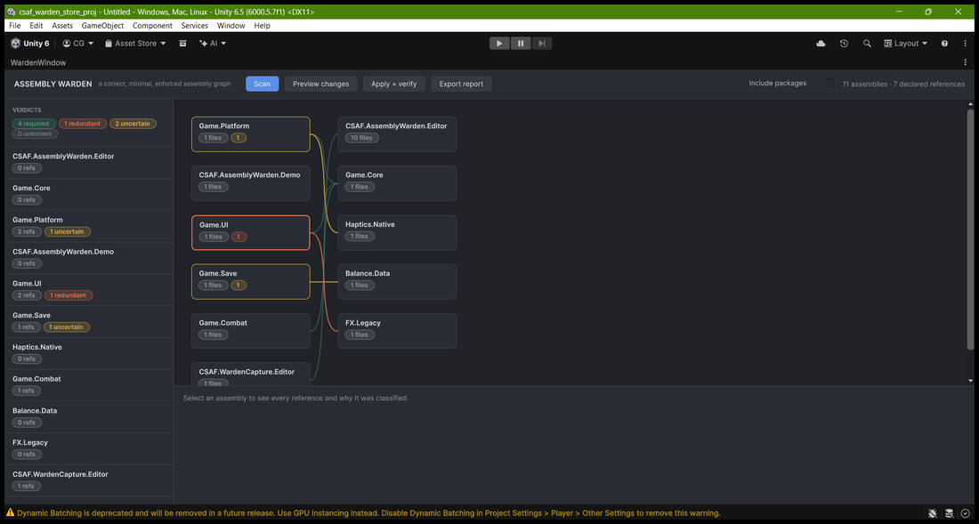Click the 1 redundant badge on Game.UI row
This screenshot has height=524, width=979.
tap(69, 295)
